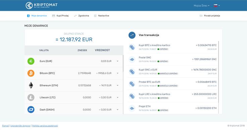
Task: Click the Ethereum diamond icon
Action: 31,86
